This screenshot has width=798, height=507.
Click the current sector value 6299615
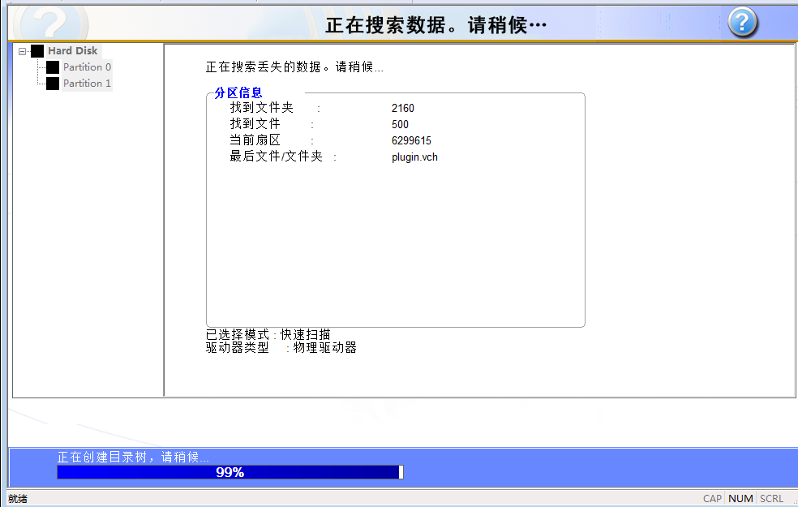coord(411,140)
